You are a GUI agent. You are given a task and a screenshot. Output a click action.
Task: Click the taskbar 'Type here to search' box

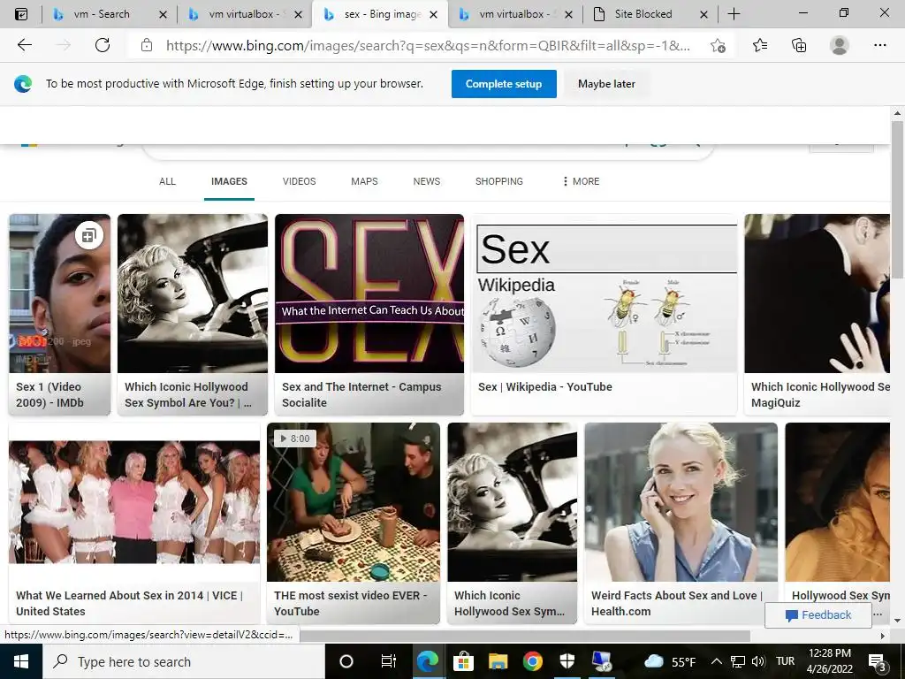184,661
